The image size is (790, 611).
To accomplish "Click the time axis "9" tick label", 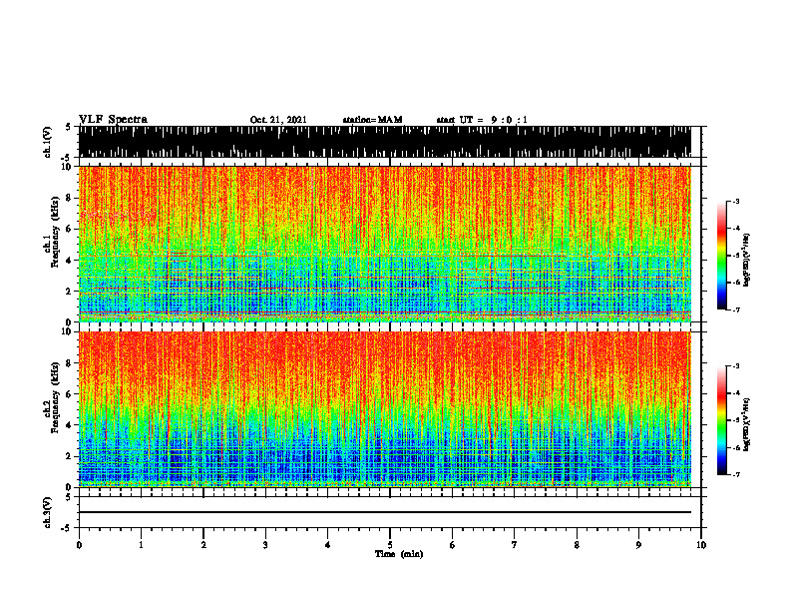I will pos(638,545).
